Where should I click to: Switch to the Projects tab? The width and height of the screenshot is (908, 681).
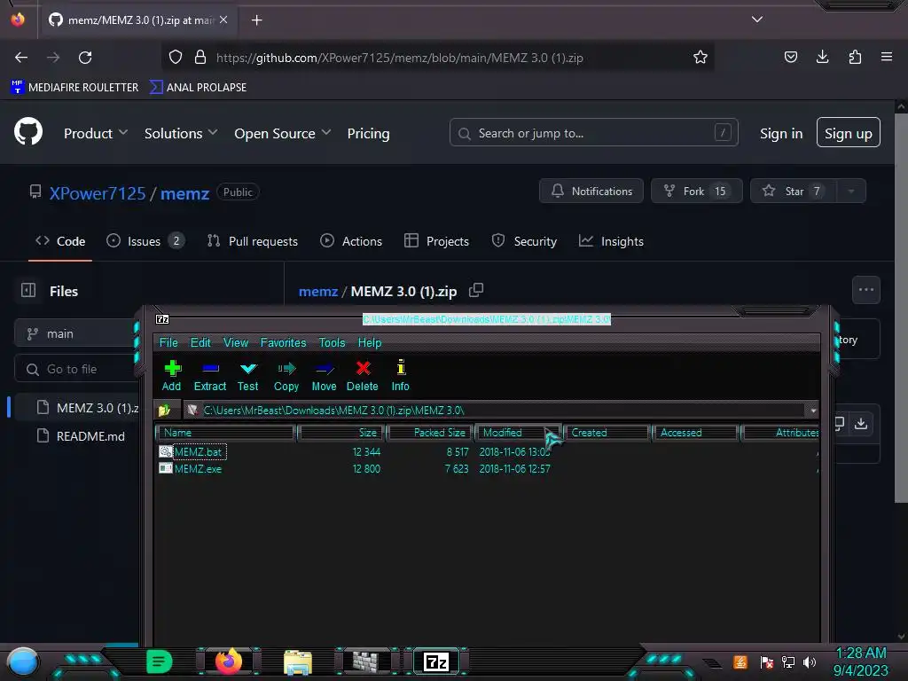(436, 241)
